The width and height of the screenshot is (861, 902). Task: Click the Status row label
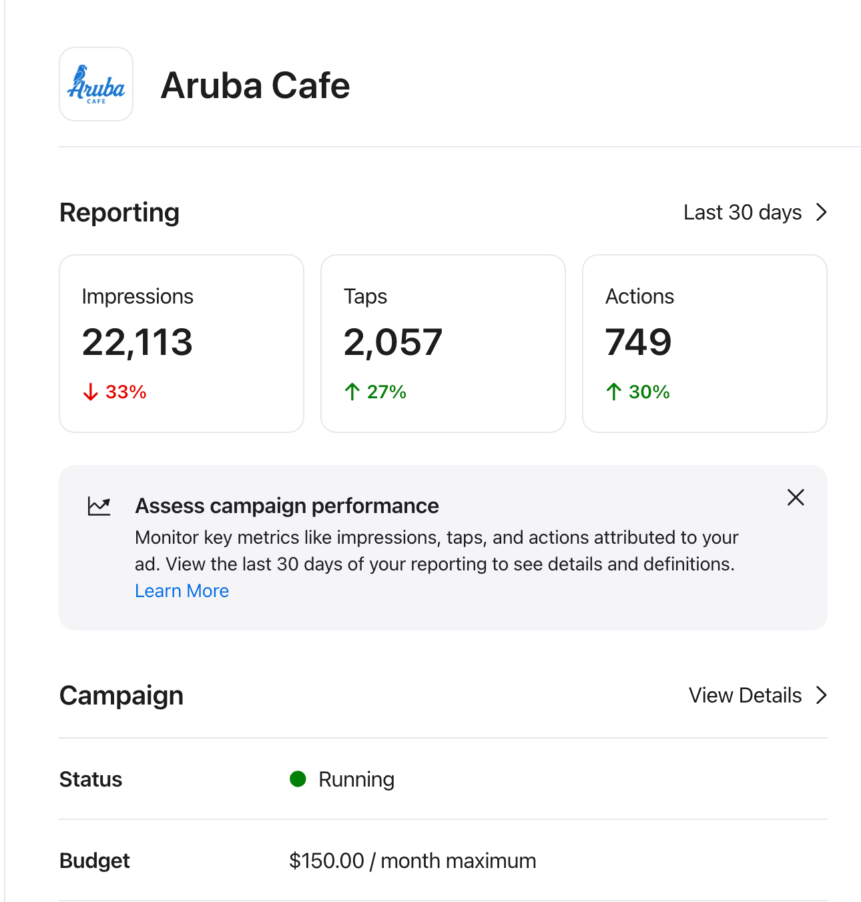point(91,779)
